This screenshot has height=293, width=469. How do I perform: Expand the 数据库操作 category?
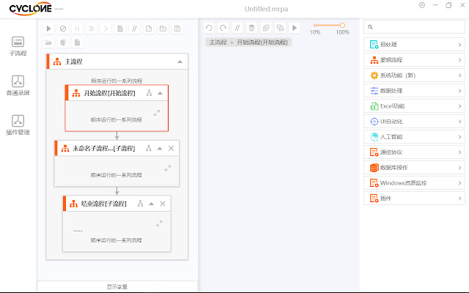414,168
